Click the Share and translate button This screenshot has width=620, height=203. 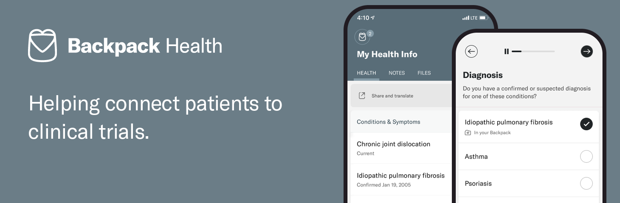(392, 96)
